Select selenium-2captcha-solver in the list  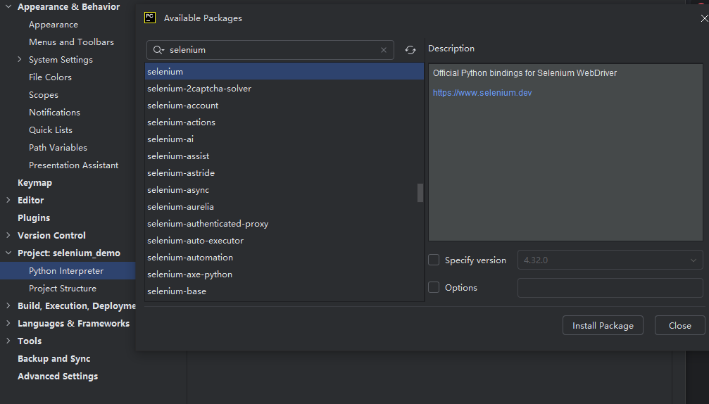click(284, 89)
